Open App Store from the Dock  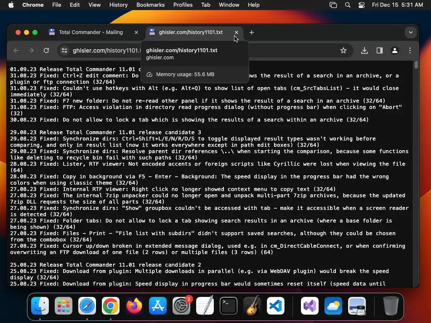click(x=158, y=306)
